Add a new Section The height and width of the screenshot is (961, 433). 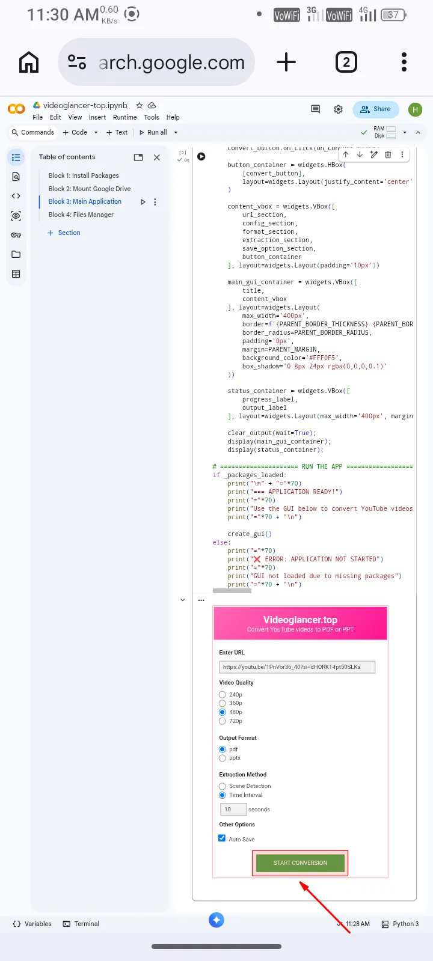[64, 233]
